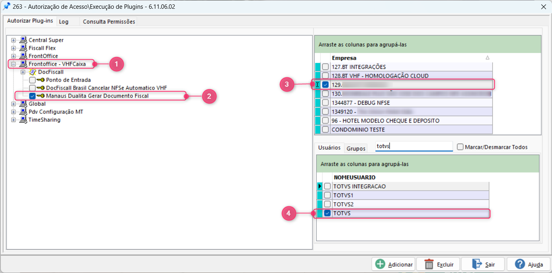The width and height of the screenshot is (552, 273).
Task: Click the DocFiscall folder icon
Action: (33, 72)
